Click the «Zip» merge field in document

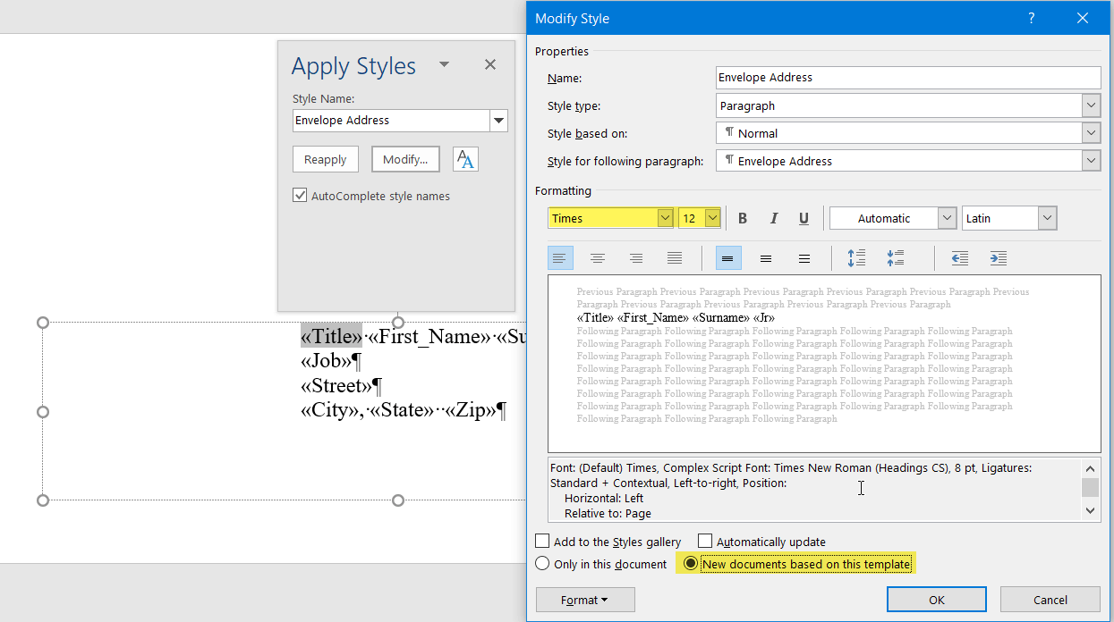(471, 411)
